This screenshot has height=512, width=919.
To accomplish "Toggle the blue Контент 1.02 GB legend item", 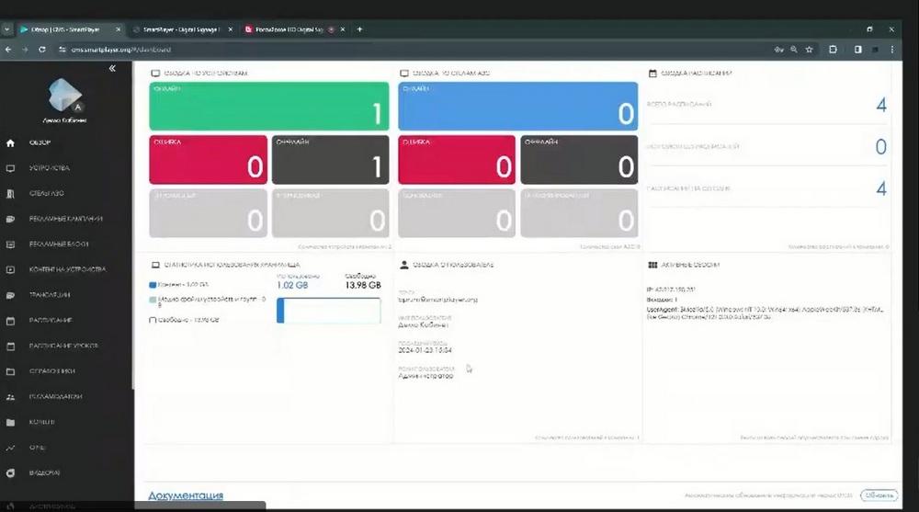I will click(153, 285).
